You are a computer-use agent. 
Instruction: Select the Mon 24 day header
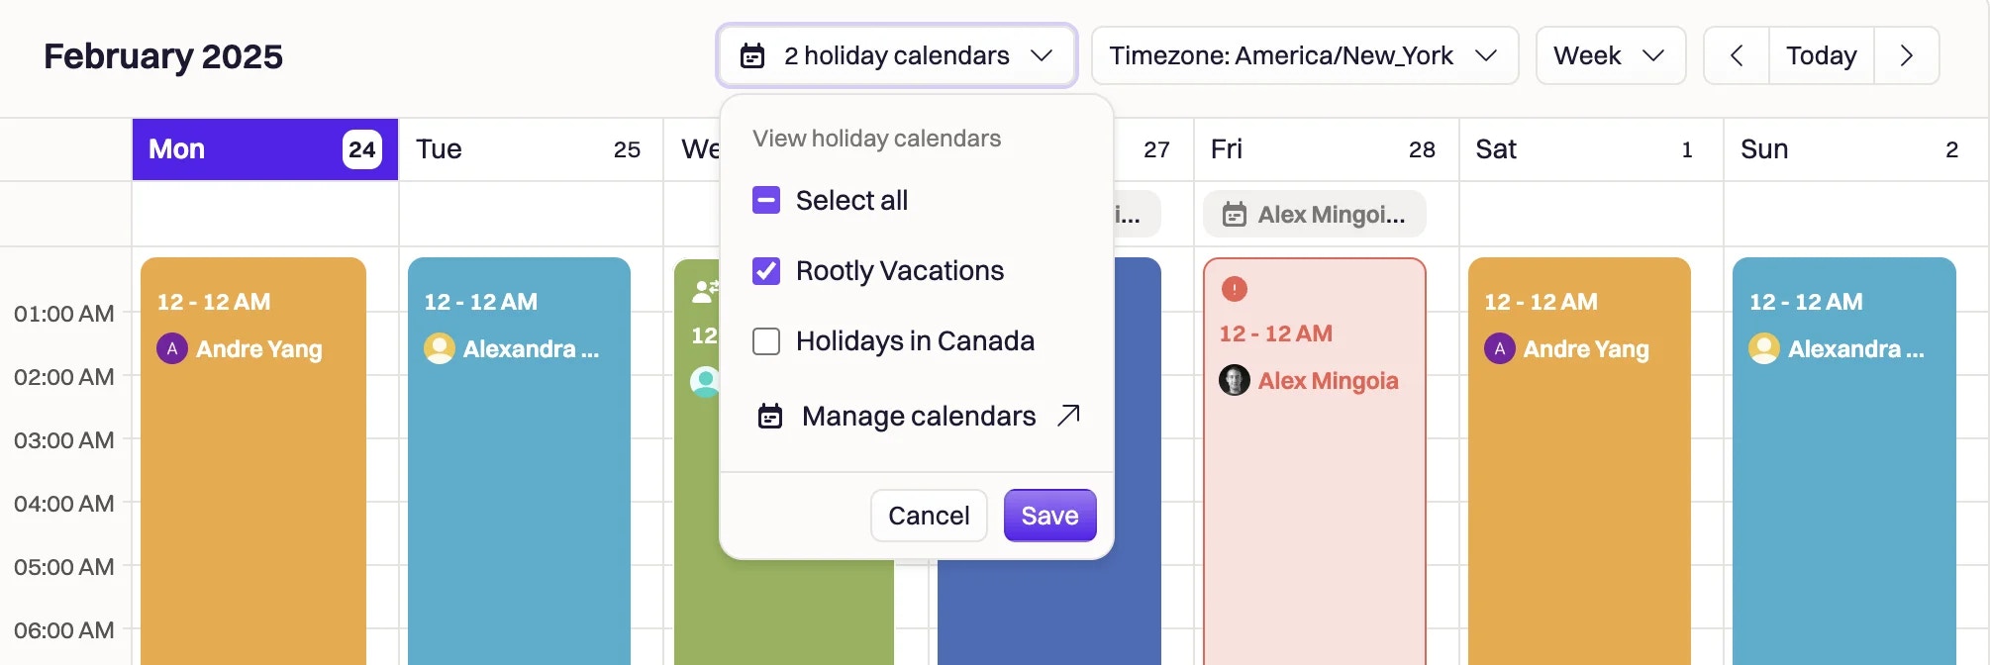pyautogui.click(x=265, y=149)
